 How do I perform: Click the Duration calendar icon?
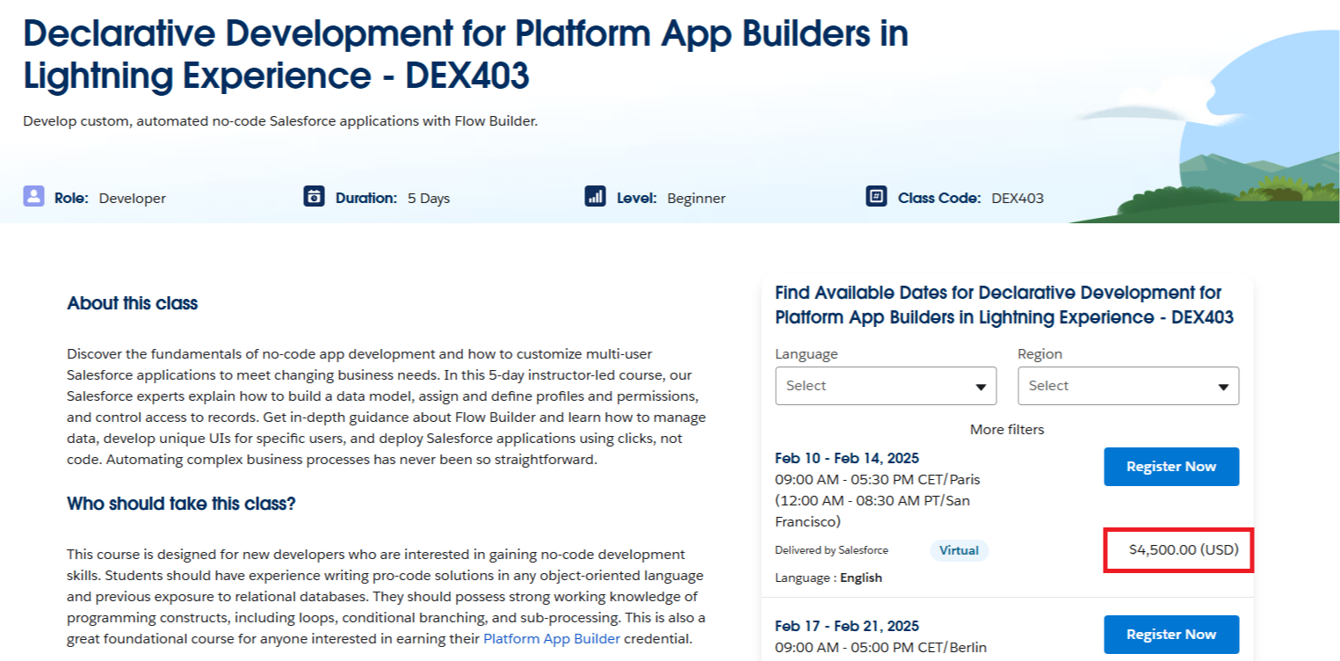[x=315, y=196]
